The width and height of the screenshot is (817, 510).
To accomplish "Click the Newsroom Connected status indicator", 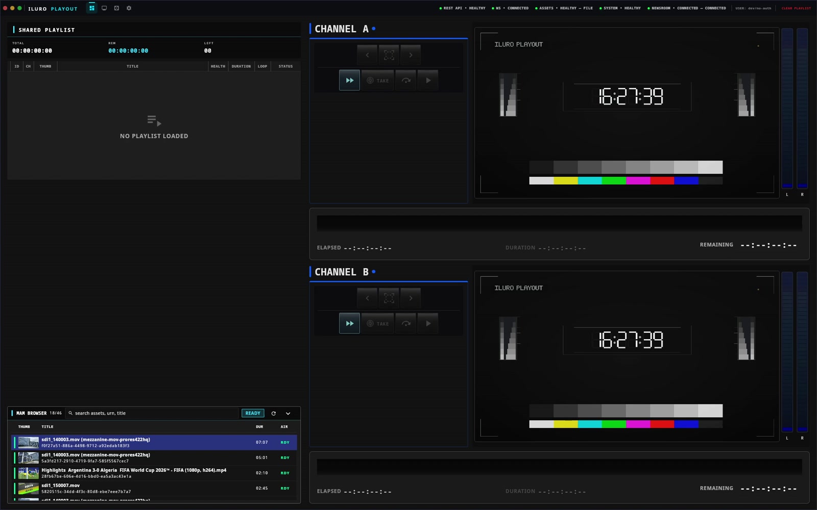I will tap(686, 8).
